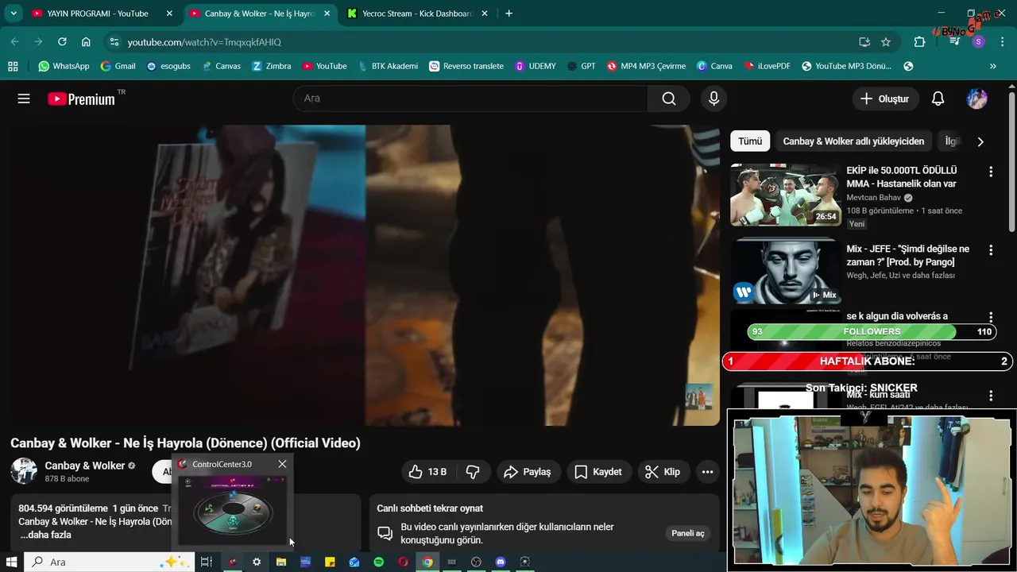Close the ControlCenter3.0 taskbar preview
1017x572 pixels.
tap(282, 464)
